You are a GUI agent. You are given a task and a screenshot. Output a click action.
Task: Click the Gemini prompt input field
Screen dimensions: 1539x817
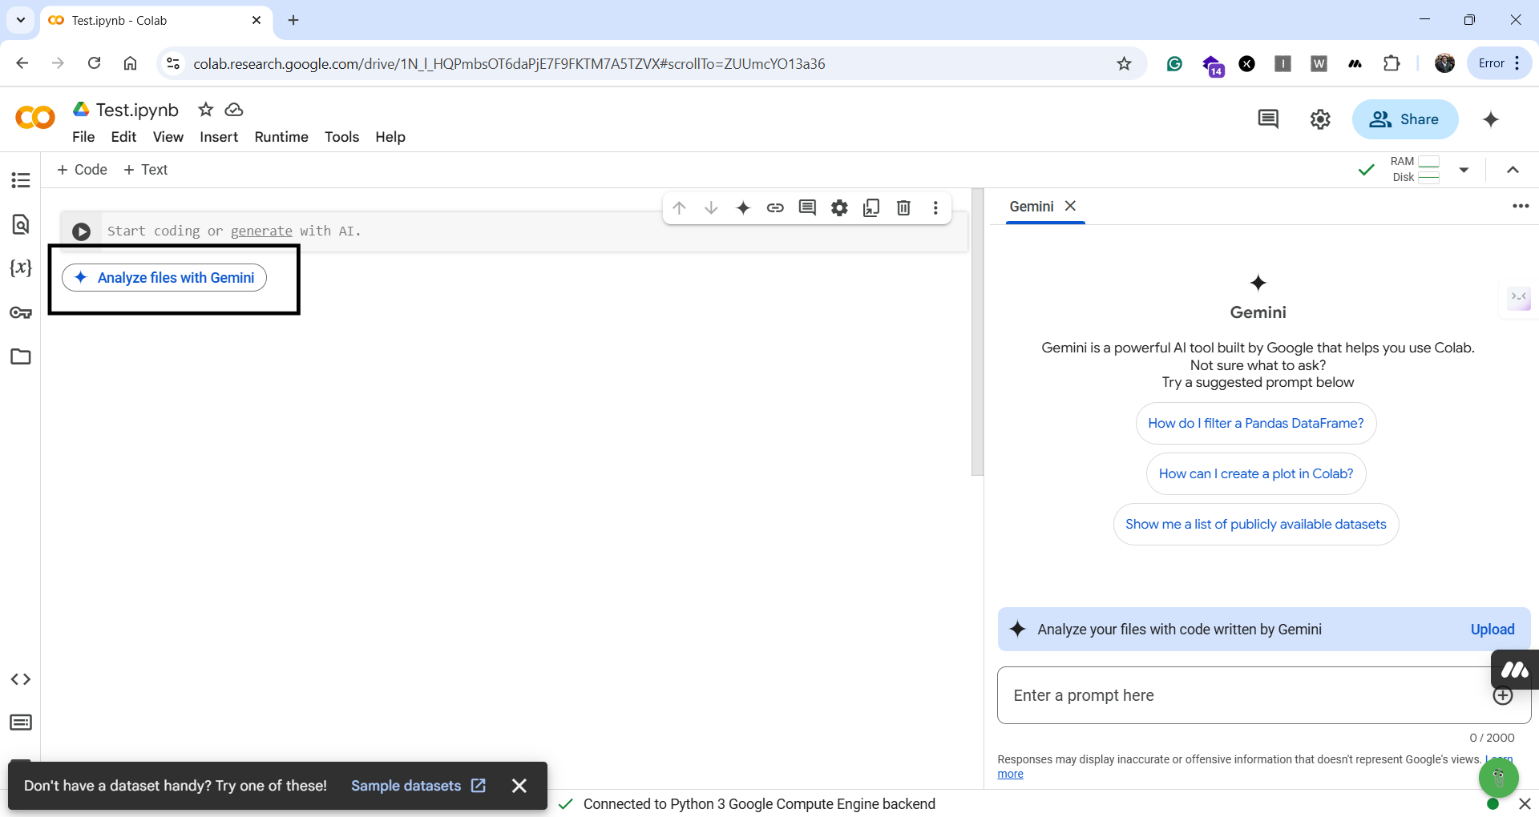tap(1242, 695)
